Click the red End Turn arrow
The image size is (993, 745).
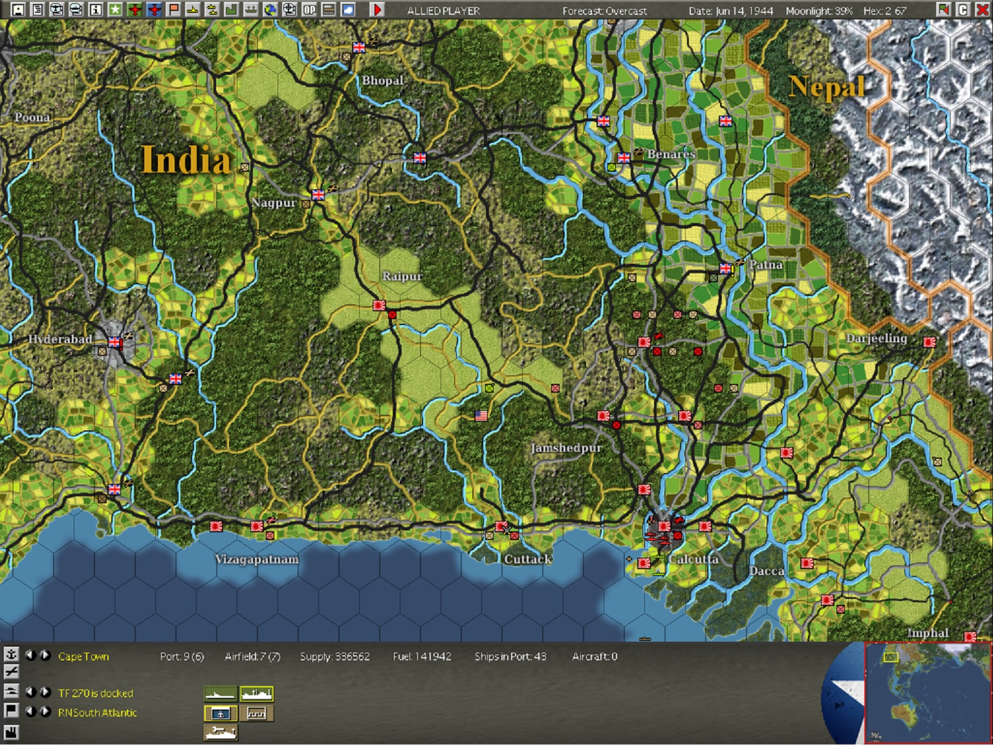click(x=377, y=10)
